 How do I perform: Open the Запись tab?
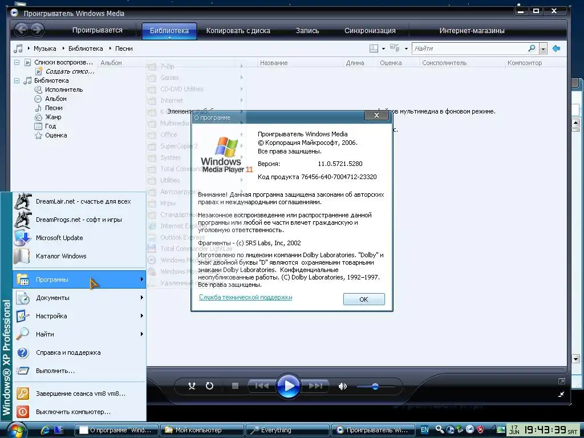point(307,31)
